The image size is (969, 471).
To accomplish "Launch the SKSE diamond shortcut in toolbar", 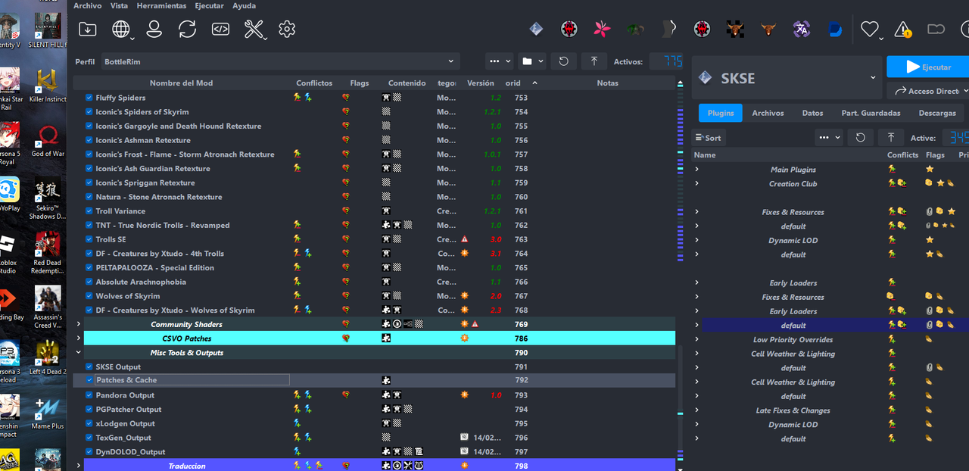I will pyautogui.click(x=536, y=30).
